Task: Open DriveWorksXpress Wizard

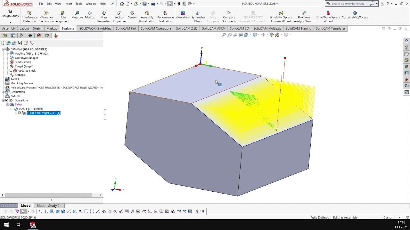Action: pos(328,17)
